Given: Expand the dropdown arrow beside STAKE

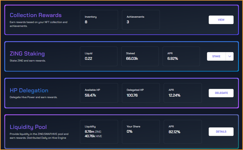Looking at the screenshot, I should [x=230, y=57].
